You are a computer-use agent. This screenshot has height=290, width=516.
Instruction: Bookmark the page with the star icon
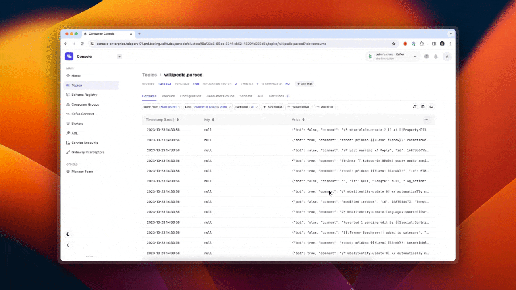click(x=394, y=43)
